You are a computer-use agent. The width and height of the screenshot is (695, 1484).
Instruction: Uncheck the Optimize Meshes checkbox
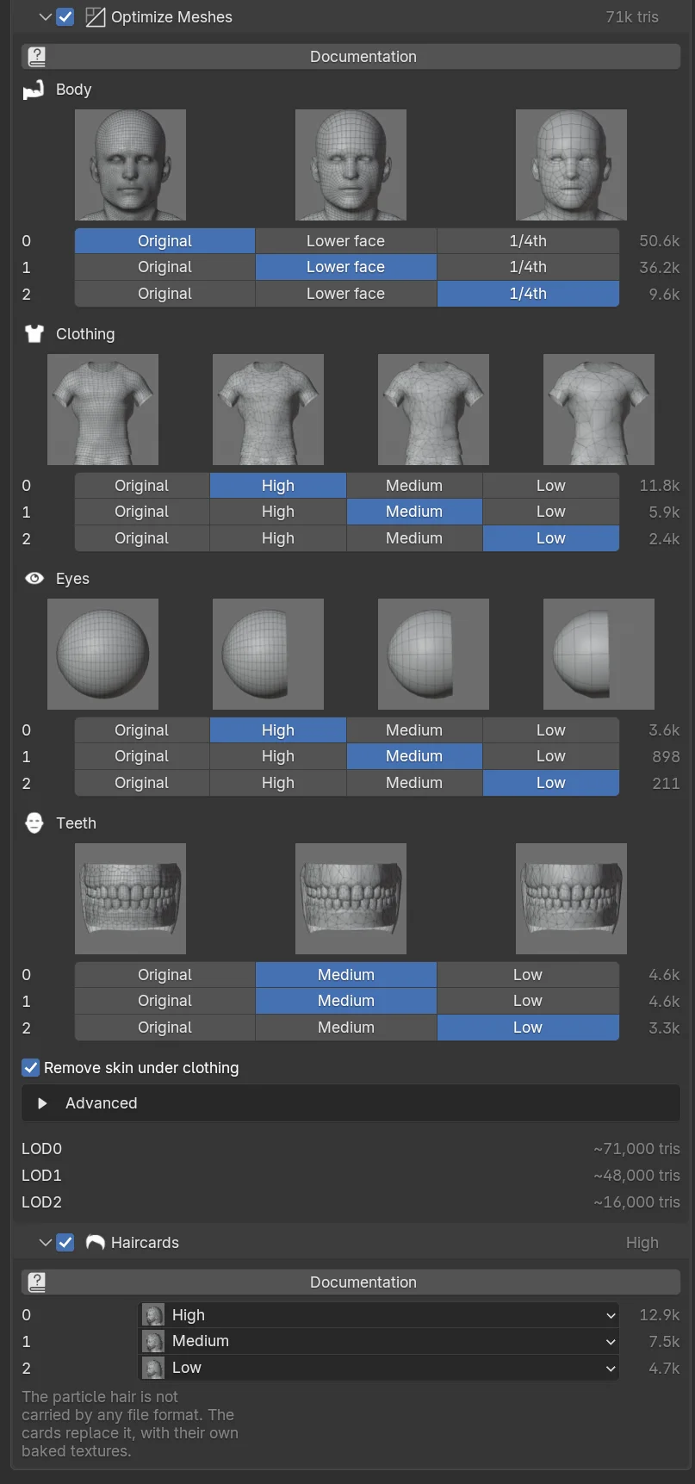[65, 17]
